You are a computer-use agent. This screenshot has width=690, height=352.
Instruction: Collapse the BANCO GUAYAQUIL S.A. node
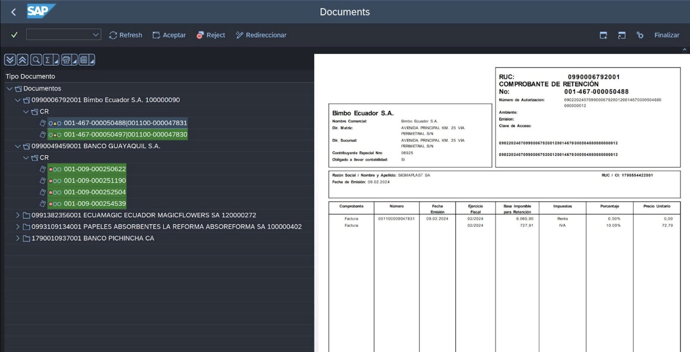18,146
